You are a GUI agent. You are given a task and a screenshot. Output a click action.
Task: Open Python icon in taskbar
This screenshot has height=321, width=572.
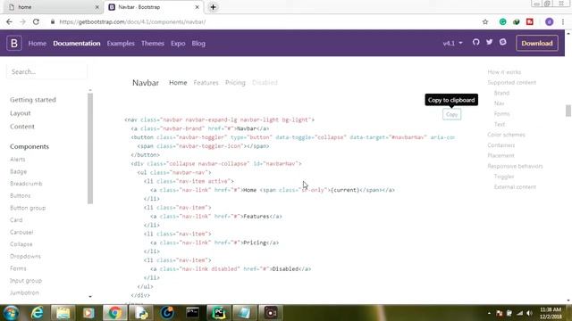[x=141, y=313]
